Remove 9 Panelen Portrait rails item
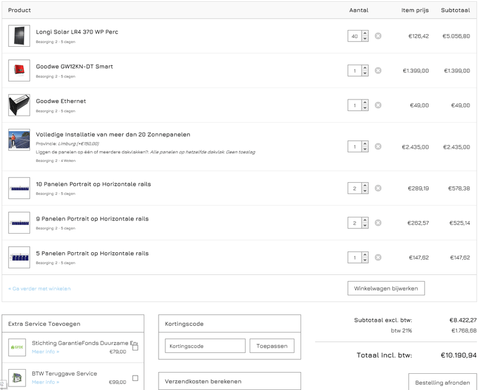Image resolution: width=479 pixels, height=390 pixels. coord(378,223)
